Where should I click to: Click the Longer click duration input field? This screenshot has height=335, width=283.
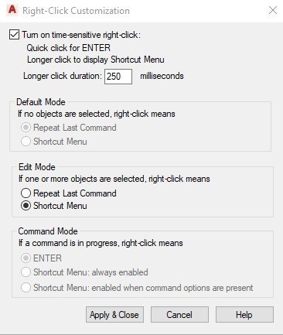pyautogui.click(x=118, y=77)
